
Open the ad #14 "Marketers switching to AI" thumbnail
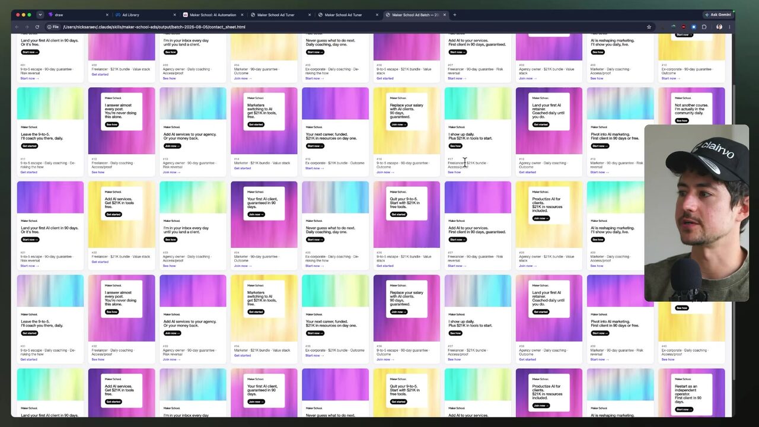(264, 121)
